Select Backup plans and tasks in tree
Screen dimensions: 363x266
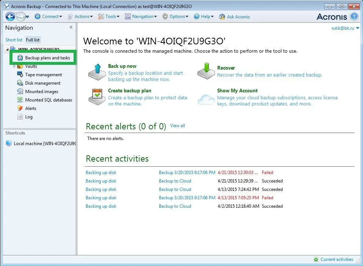click(x=48, y=58)
